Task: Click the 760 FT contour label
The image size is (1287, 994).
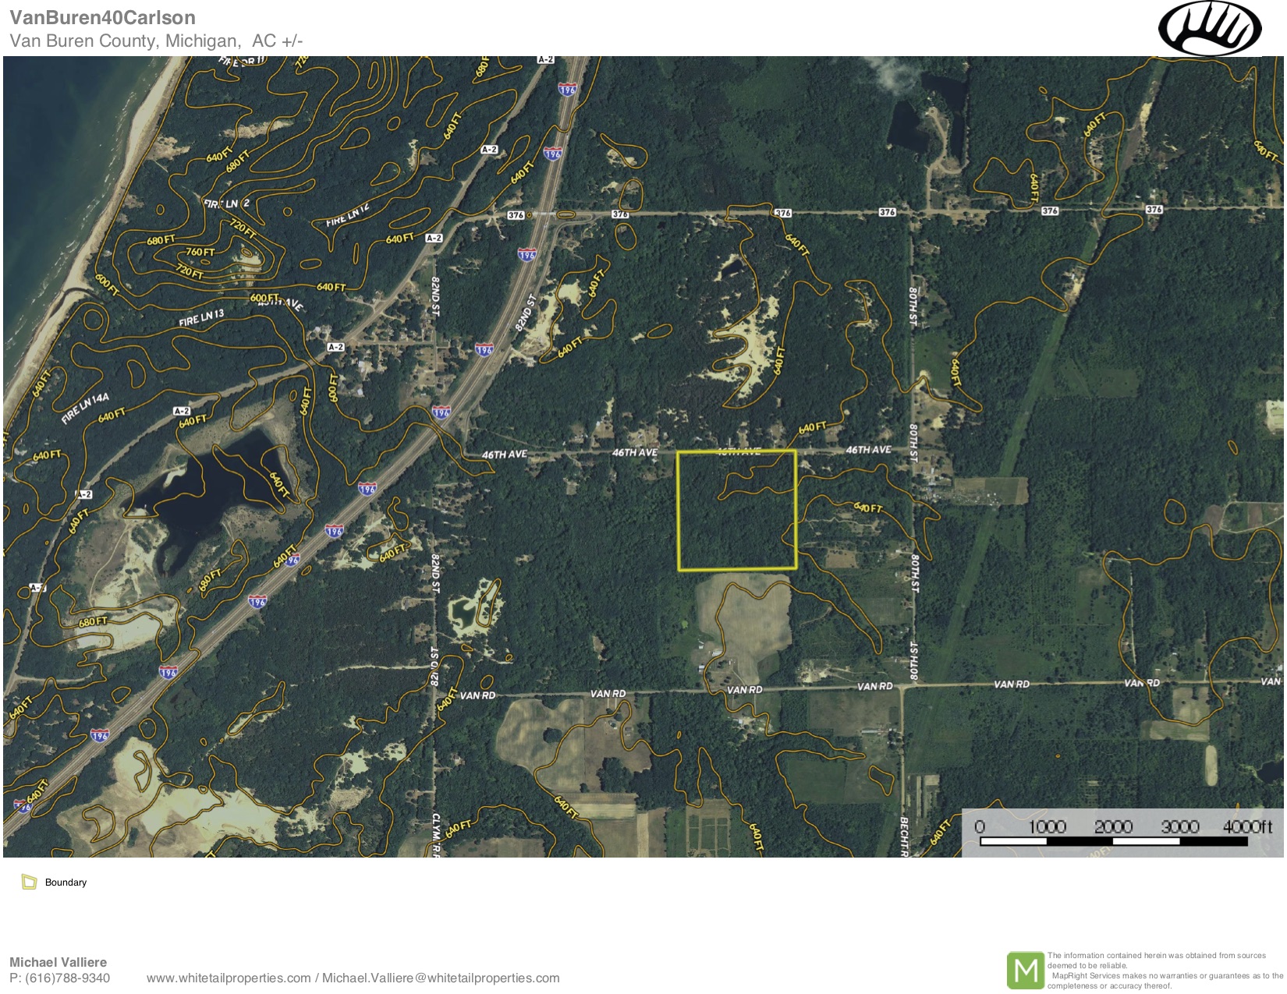Action: point(200,252)
